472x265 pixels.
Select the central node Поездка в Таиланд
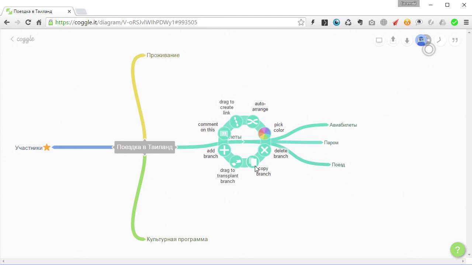point(145,147)
